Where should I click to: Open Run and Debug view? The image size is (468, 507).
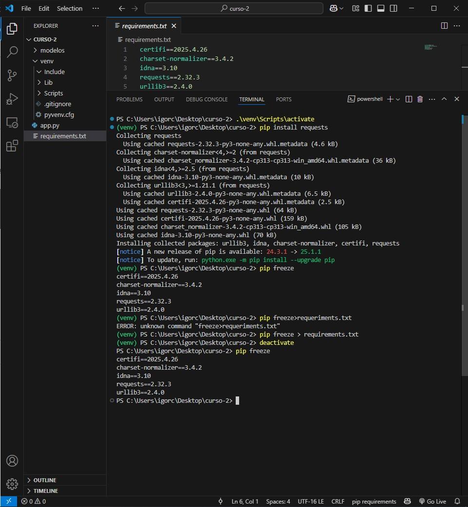(x=12, y=99)
